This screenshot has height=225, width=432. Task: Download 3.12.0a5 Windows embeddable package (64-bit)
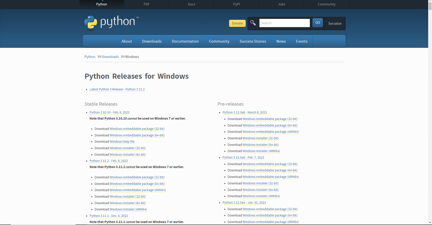[x=270, y=170]
